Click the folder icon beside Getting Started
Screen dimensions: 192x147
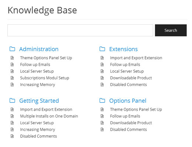point(12,100)
